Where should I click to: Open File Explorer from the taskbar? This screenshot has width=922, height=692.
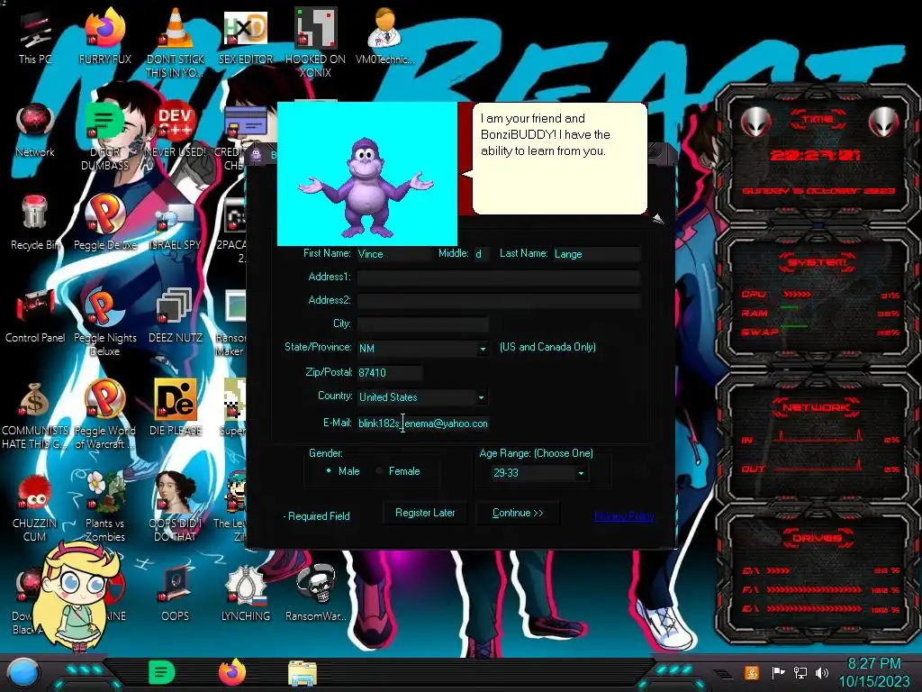pos(303,673)
